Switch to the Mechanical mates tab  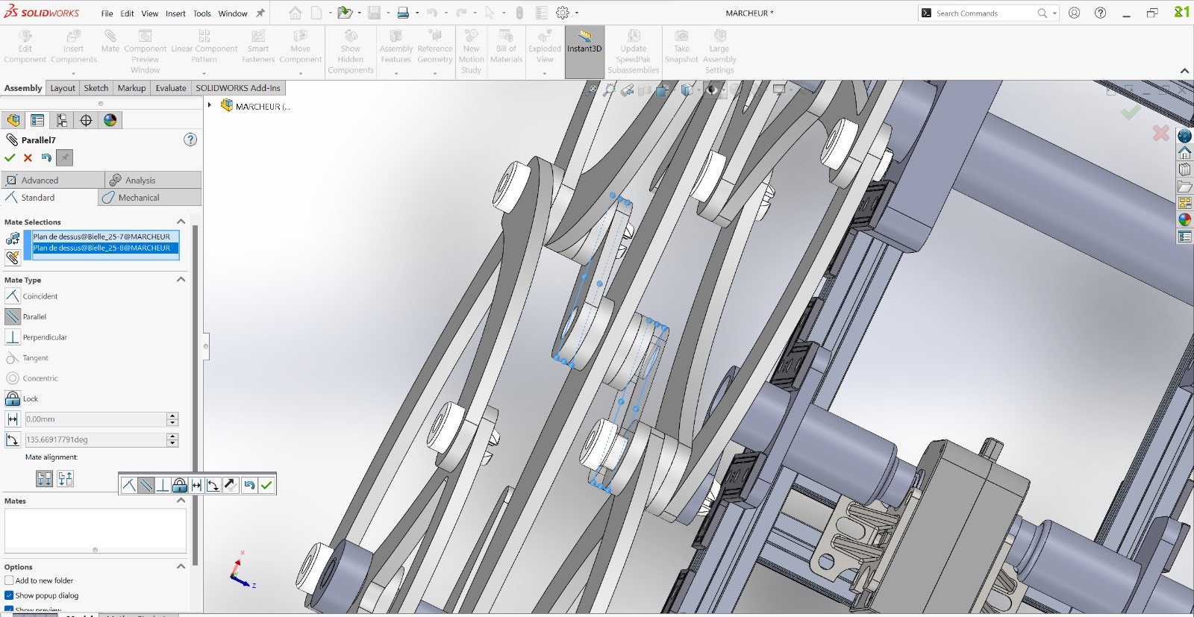tap(150, 198)
